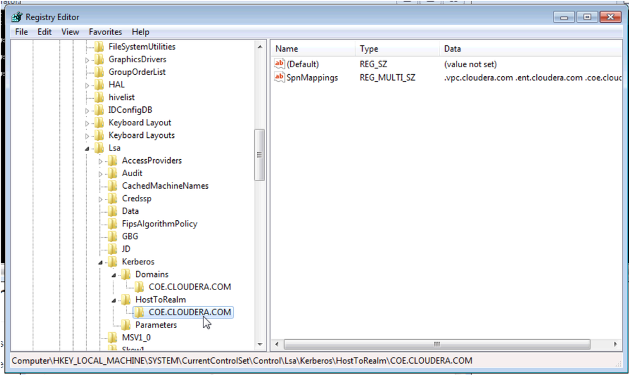Collapse the Kerberos key

pos(100,263)
